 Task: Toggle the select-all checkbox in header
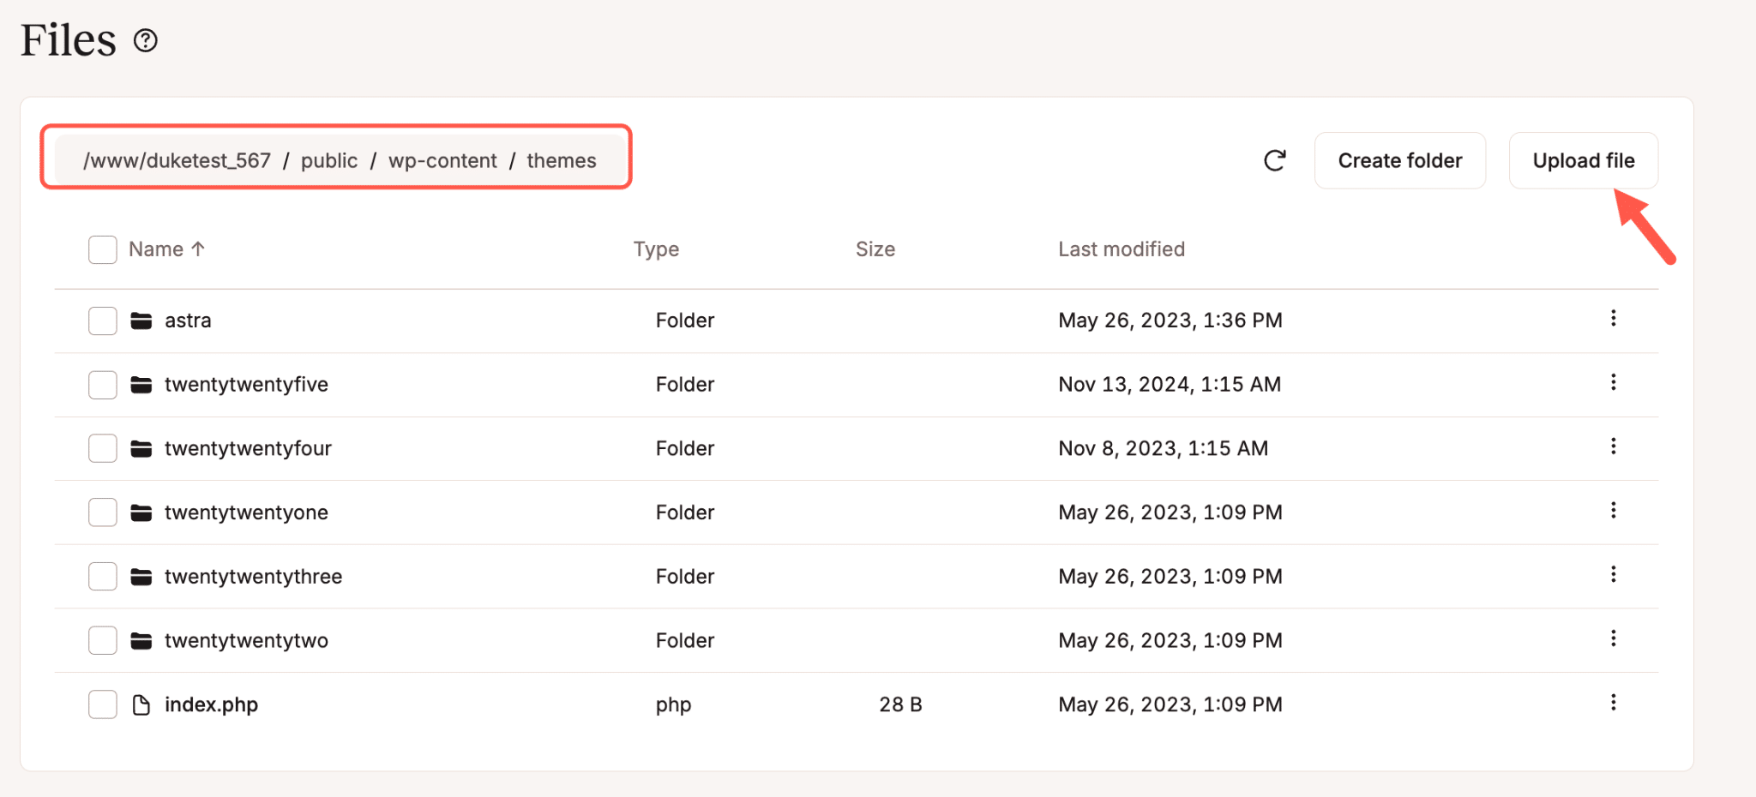(x=103, y=249)
